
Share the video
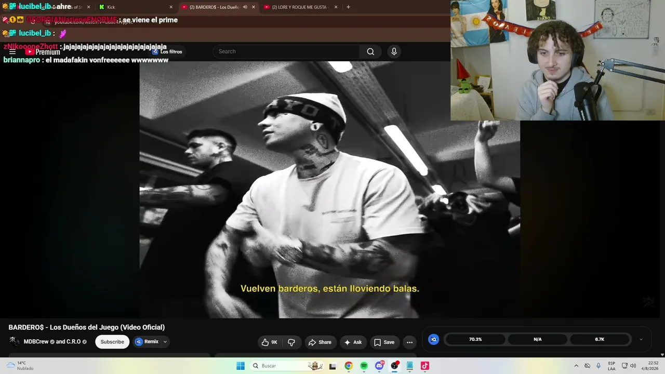click(x=320, y=342)
